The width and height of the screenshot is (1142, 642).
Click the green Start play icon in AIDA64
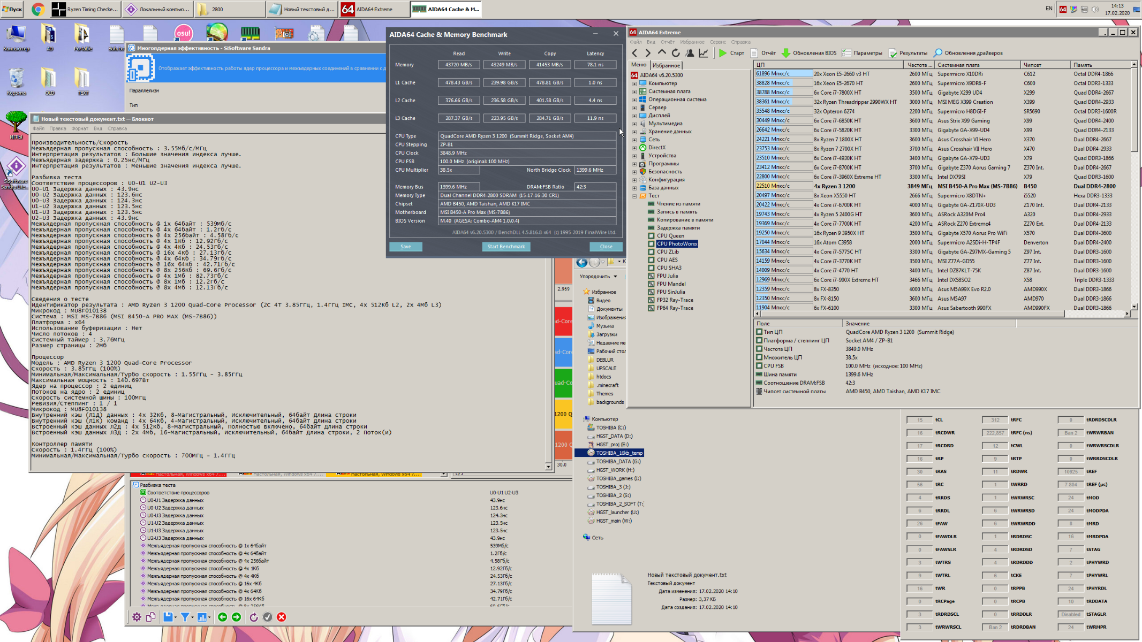723,53
